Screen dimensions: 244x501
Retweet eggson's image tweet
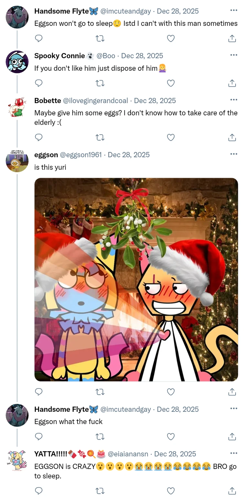pyautogui.click(x=100, y=392)
